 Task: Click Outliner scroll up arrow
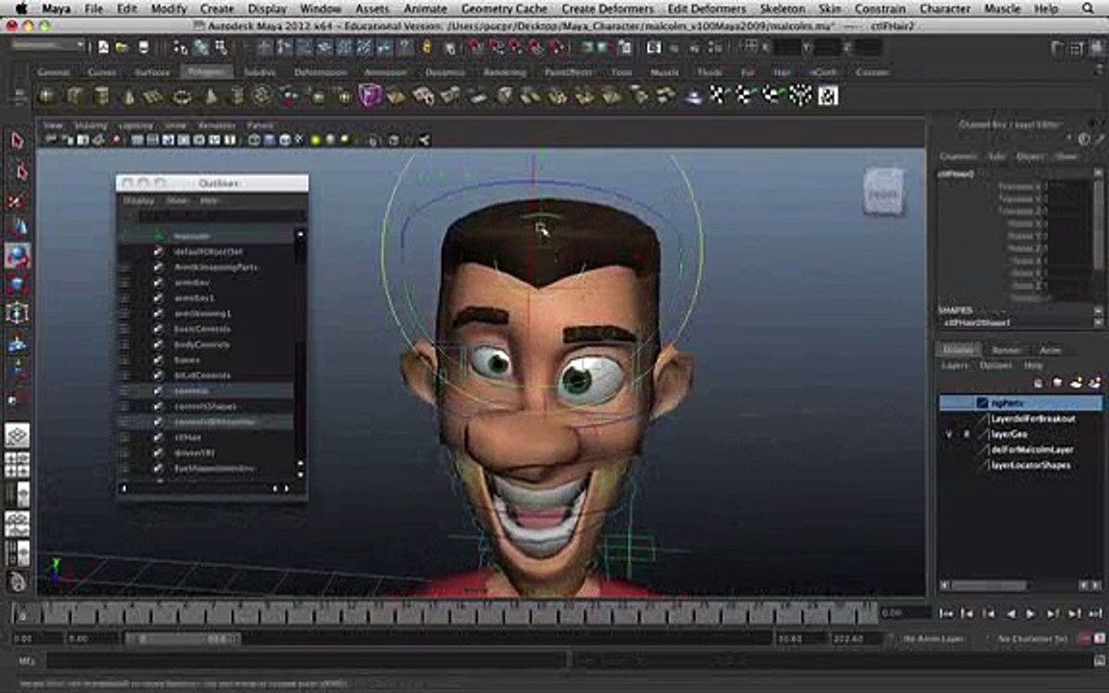coord(300,234)
